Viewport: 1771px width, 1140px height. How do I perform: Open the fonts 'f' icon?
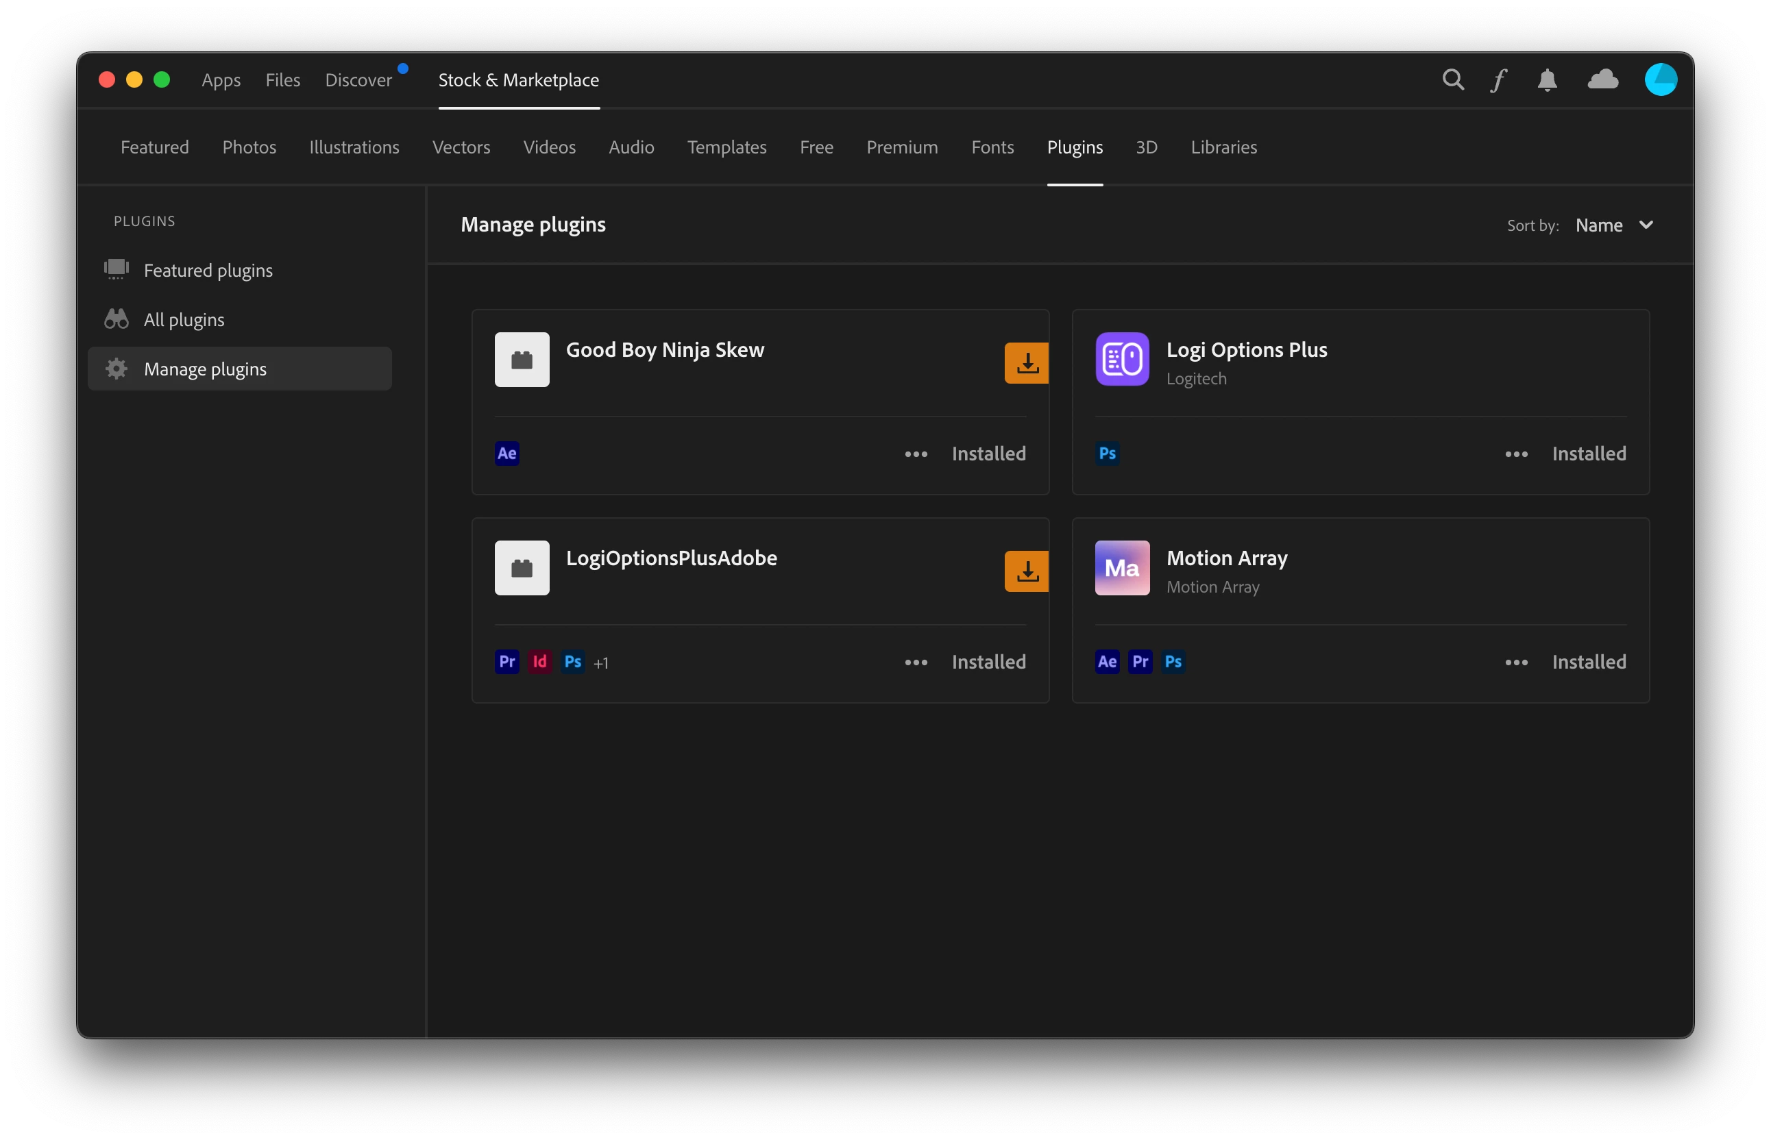pyautogui.click(x=1498, y=79)
